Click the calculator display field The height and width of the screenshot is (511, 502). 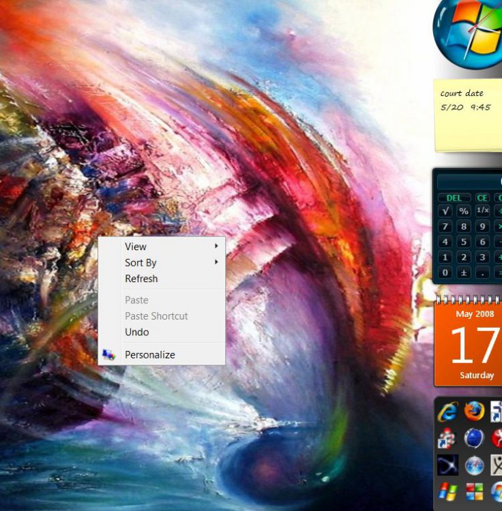469,181
